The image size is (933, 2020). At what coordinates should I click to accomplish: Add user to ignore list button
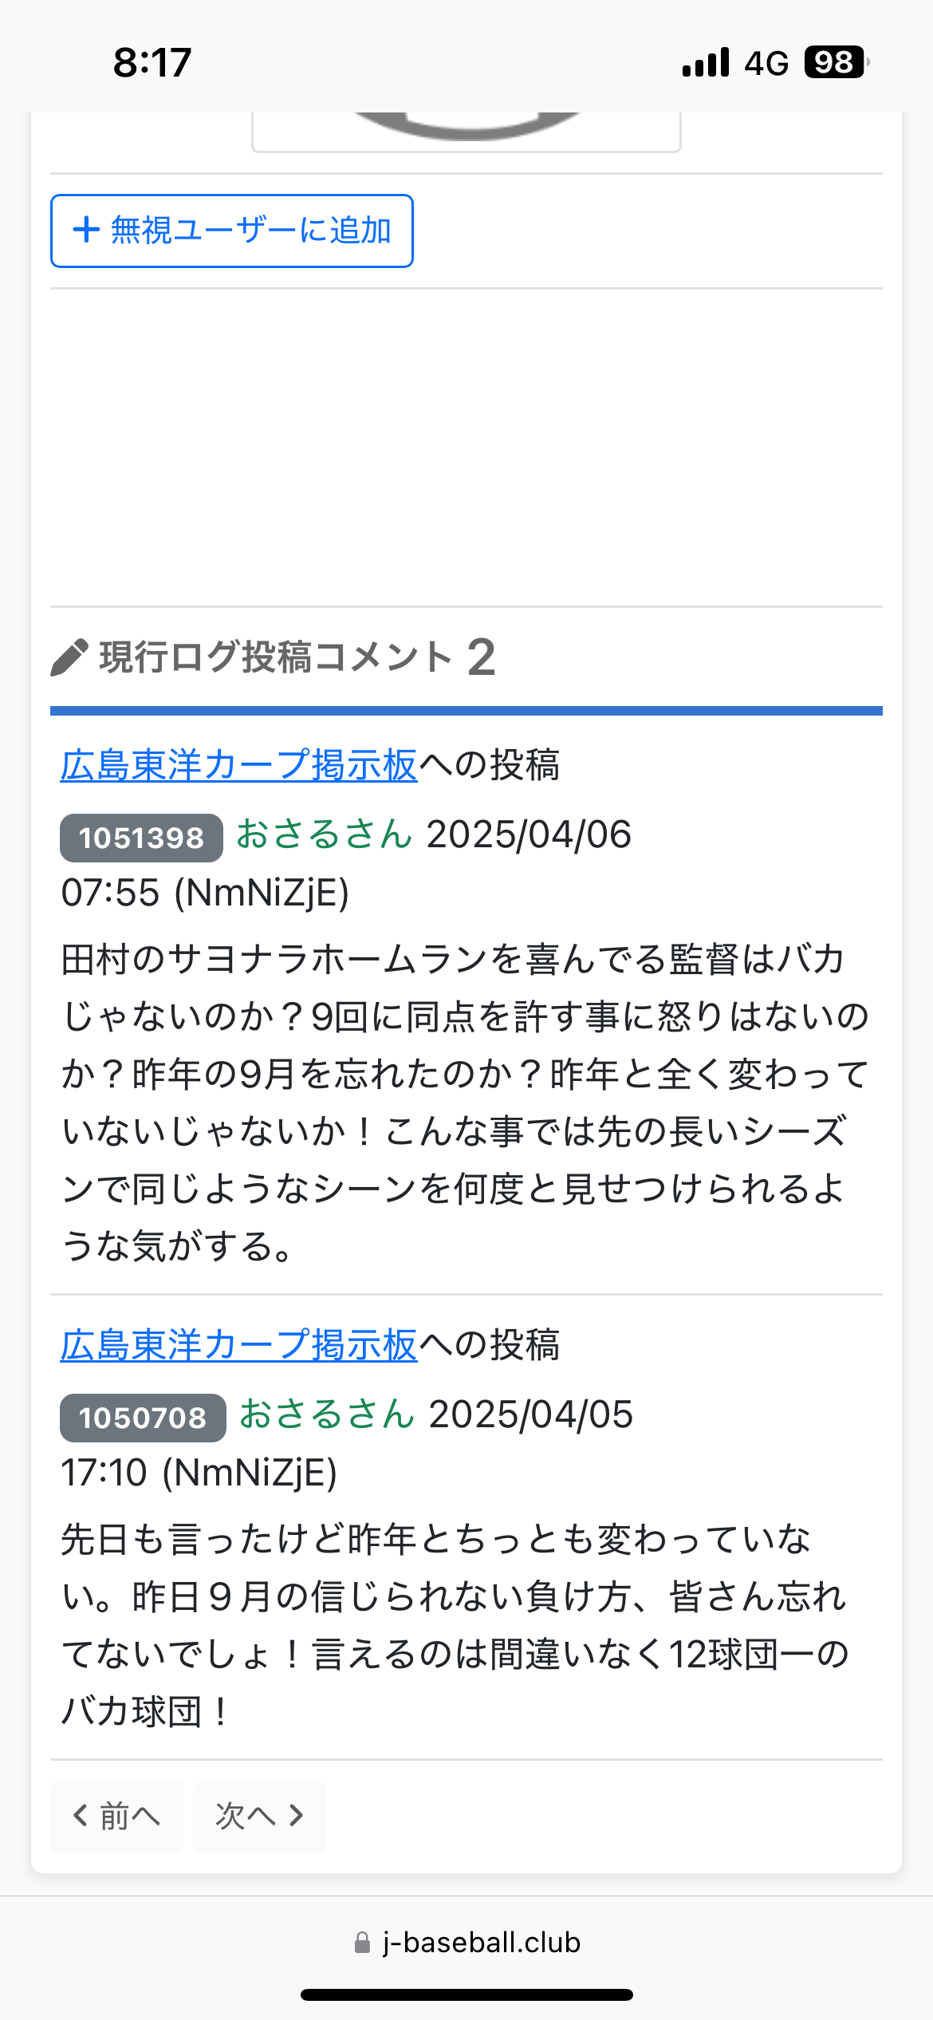[x=232, y=231]
